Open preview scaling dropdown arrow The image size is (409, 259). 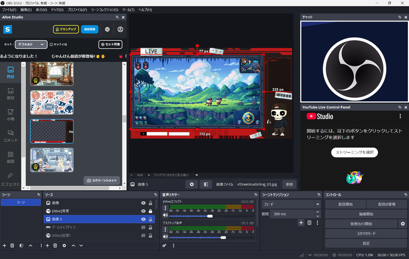coord(197,175)
